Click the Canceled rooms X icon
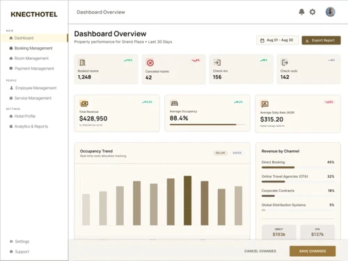The image size is (348, 261). pos(150,63)
